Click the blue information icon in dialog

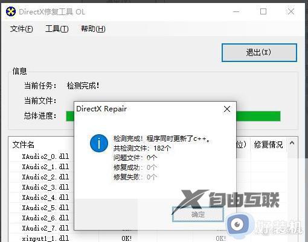tap(99, 143)
